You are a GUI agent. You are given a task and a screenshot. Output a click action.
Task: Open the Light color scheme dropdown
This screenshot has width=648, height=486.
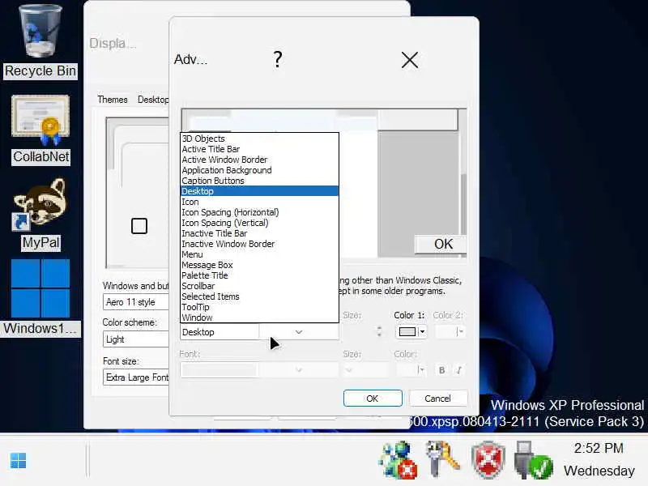(x=136, y=339)
